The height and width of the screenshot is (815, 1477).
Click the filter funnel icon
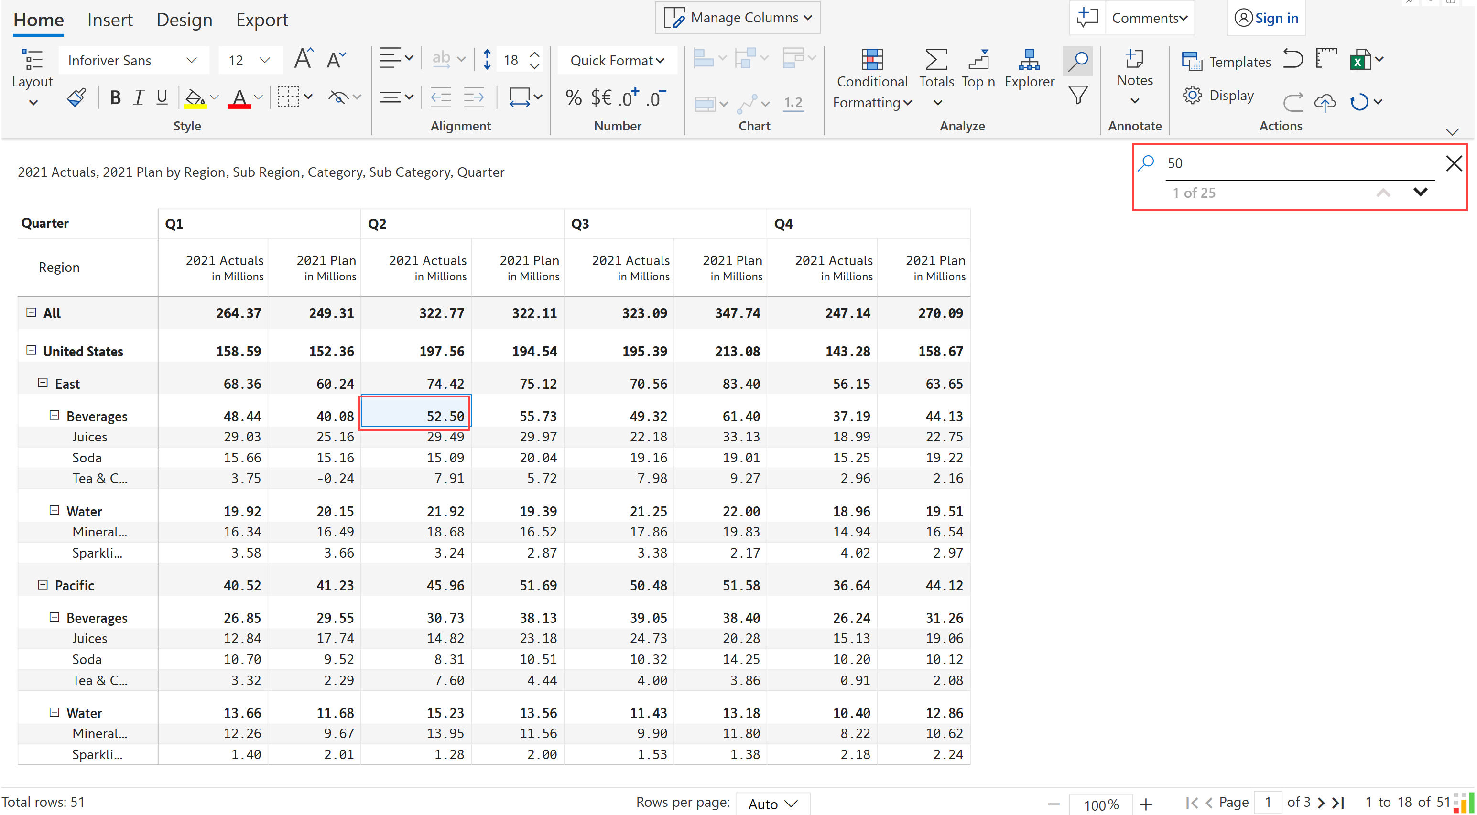tap(1078, 95)
